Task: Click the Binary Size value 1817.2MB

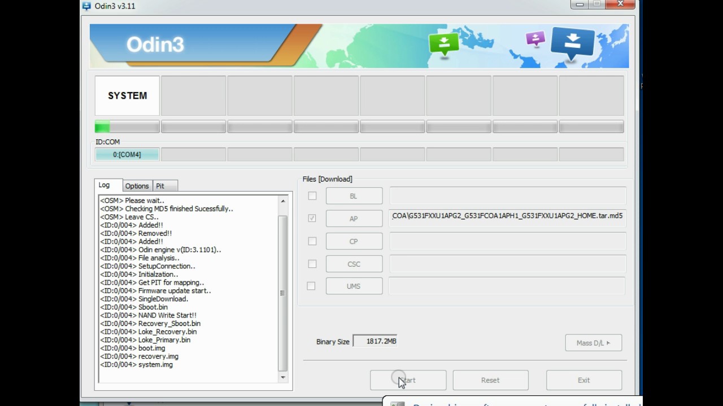Action: click(375, 341)
